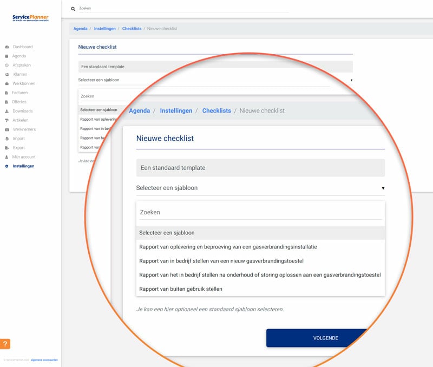Image resolution: width=433 pixels, height=367 pixels.
Task: Open help with the orange question mark
Action: [x=5, y=344]
